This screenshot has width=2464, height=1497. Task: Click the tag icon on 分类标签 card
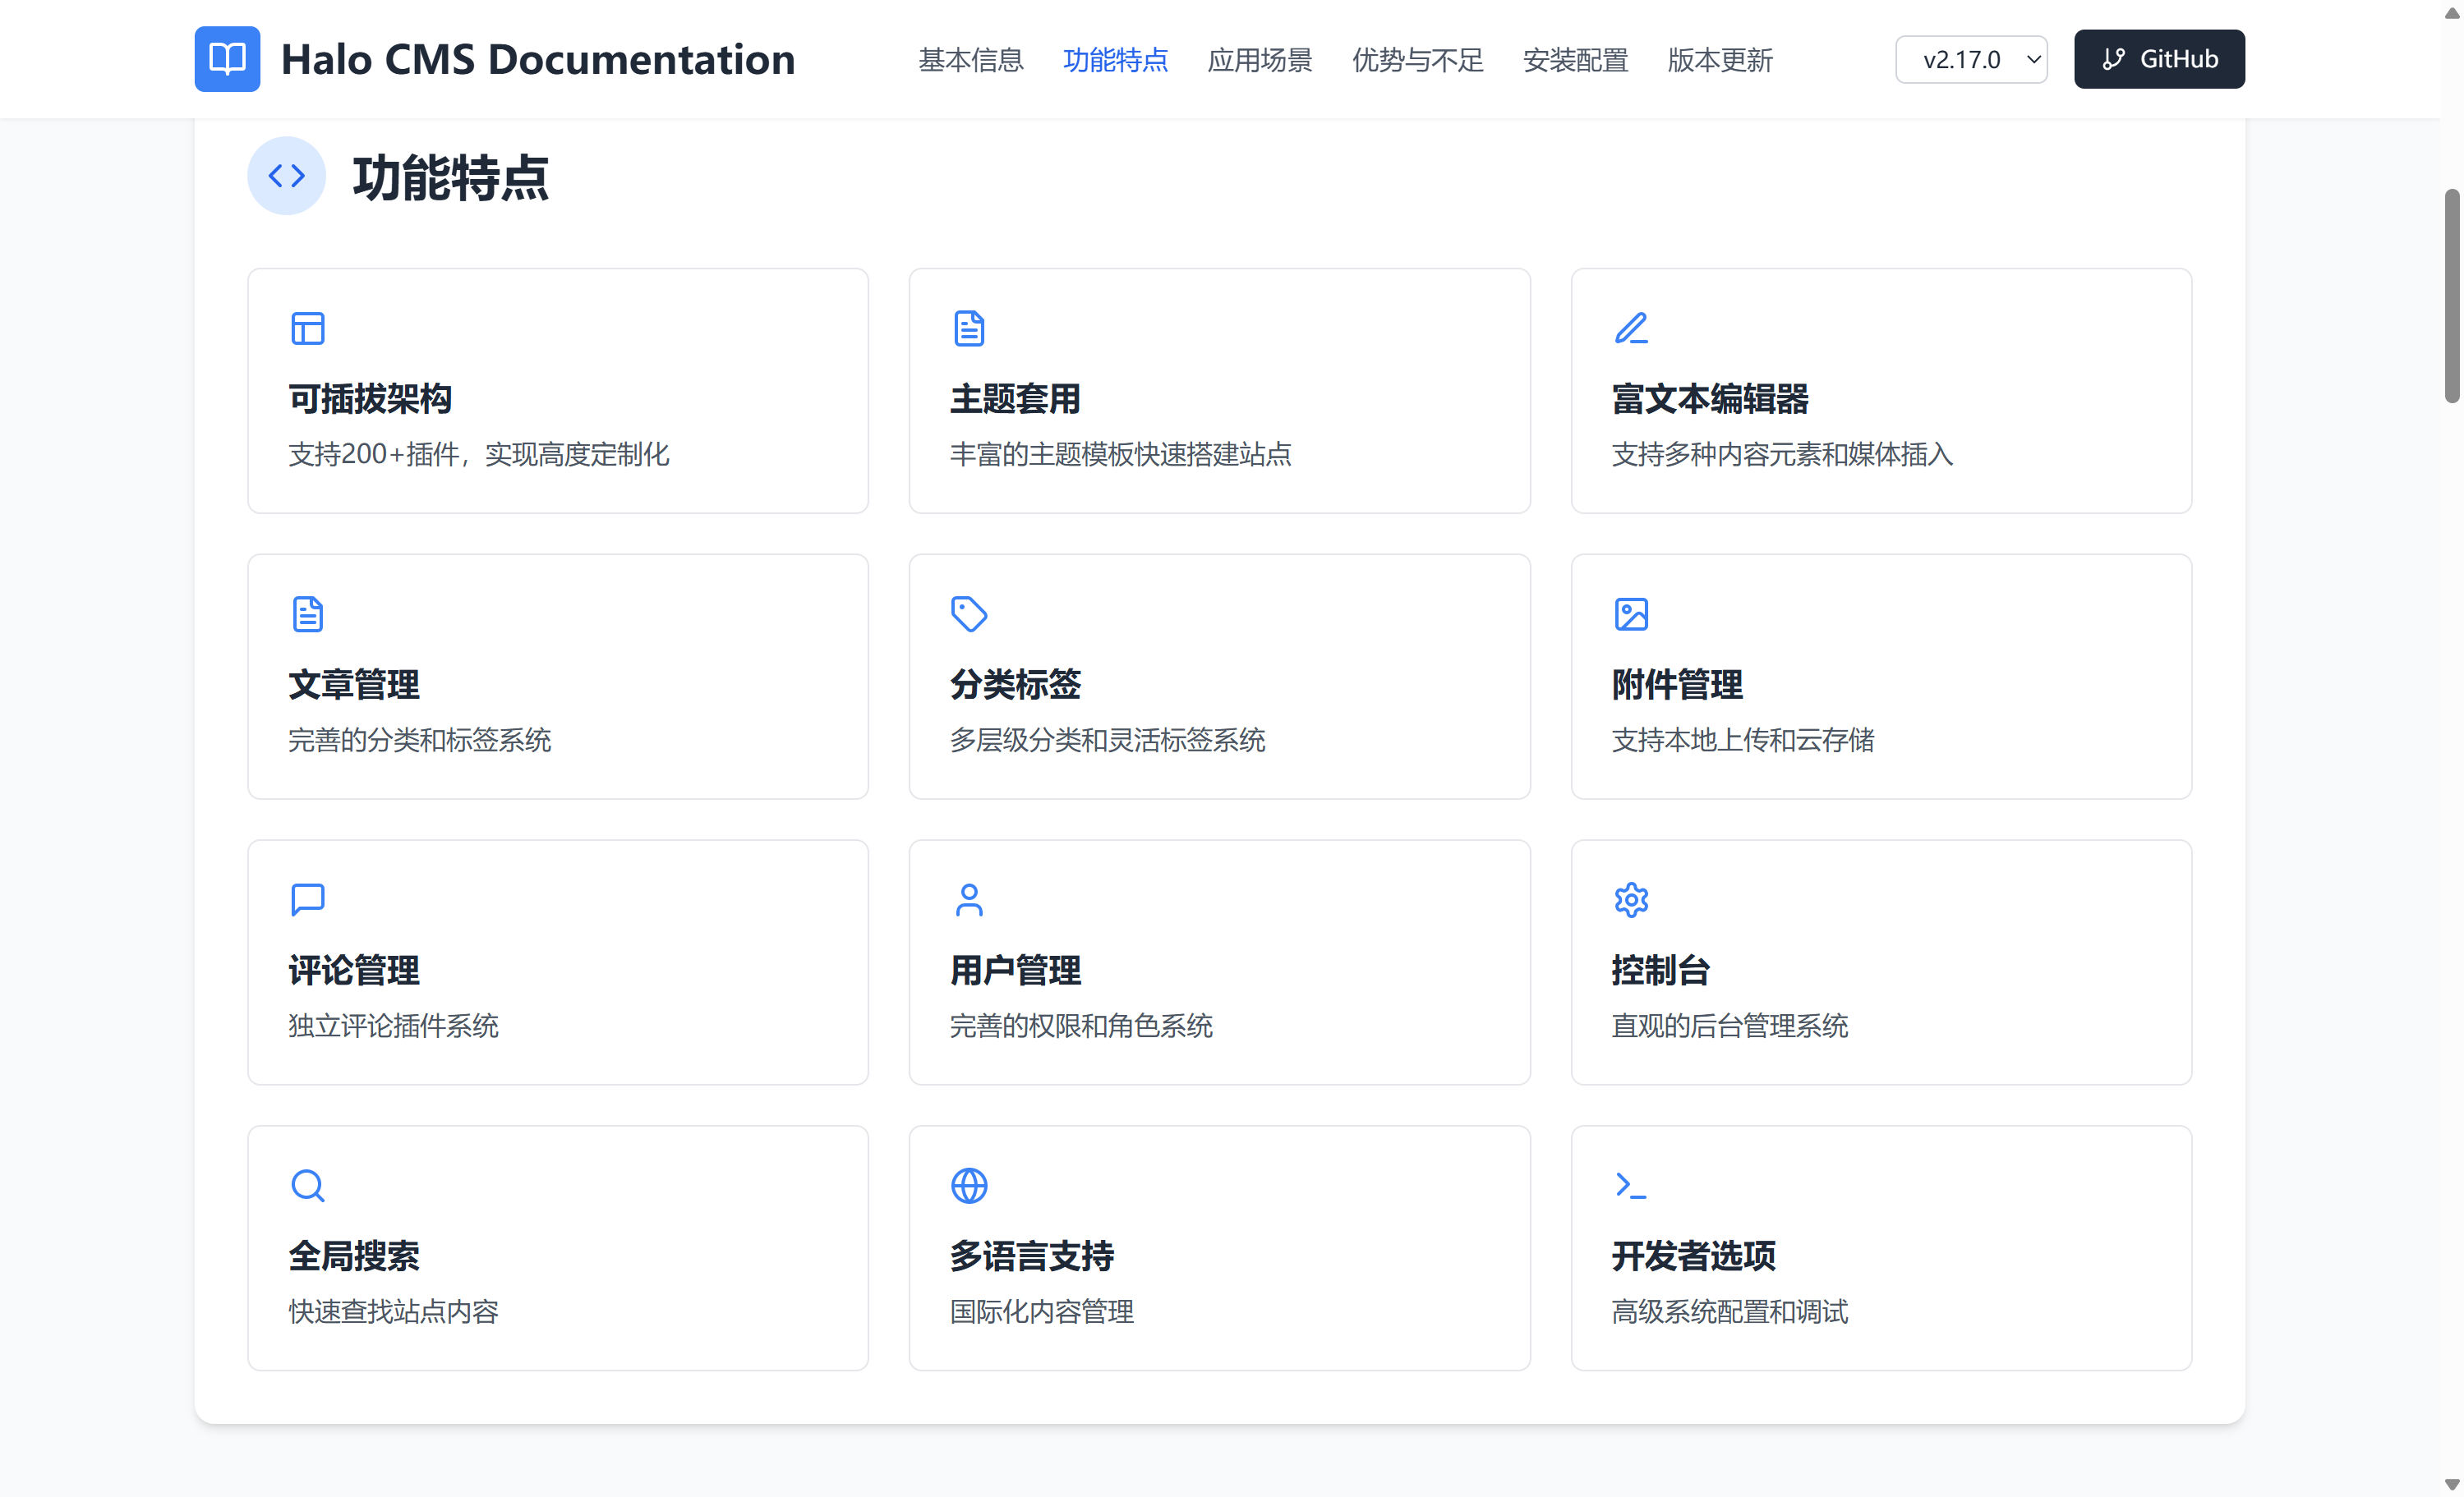(968, 613)
